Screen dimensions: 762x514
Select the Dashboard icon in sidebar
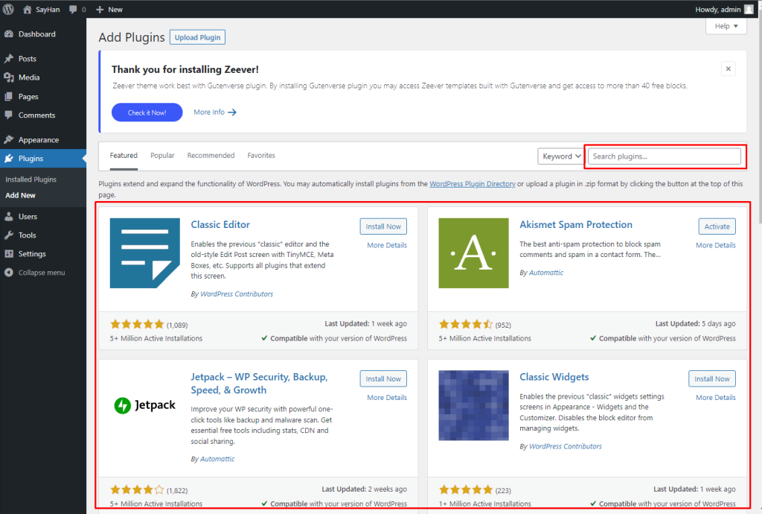point(35,34)
